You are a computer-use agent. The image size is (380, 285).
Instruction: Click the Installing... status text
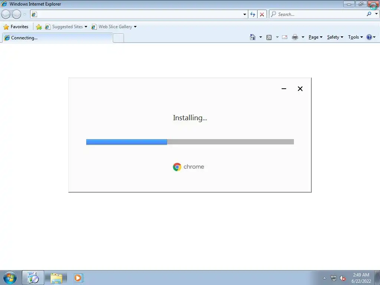click(x=190, y=118)
